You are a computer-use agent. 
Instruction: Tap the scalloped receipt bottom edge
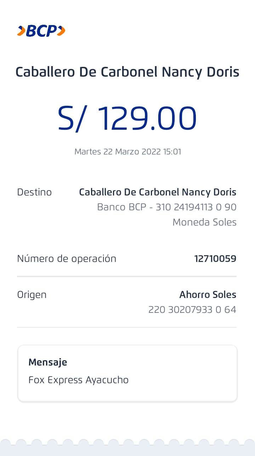click(x=127, y=448)
